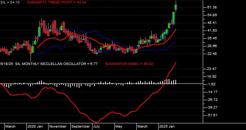Pick the 35.45 price axis label
246x130 pixels.
coord(212,38)
